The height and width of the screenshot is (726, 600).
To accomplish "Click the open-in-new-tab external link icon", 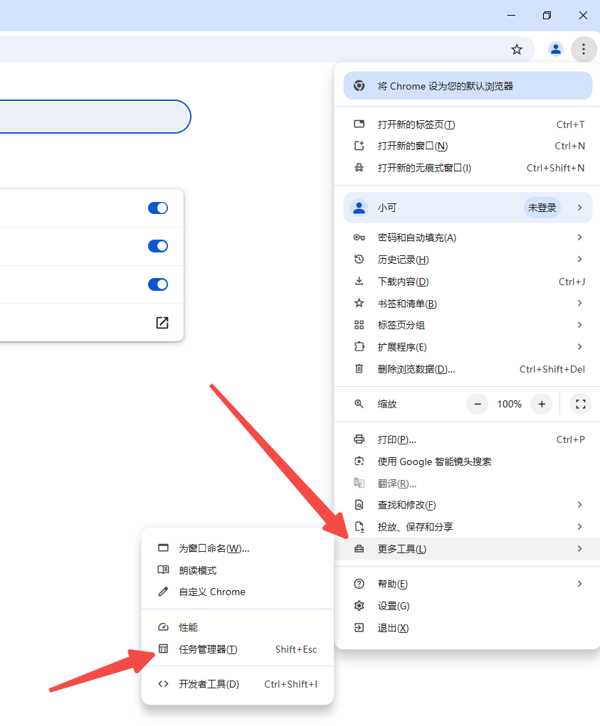I will pos(162,323).
